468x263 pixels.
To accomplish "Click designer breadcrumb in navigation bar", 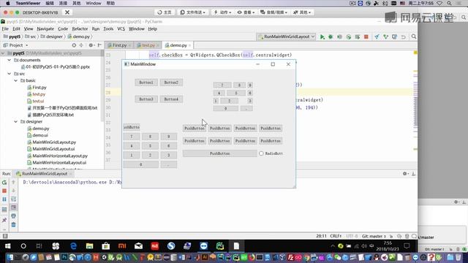I will [x=52, y=37].
